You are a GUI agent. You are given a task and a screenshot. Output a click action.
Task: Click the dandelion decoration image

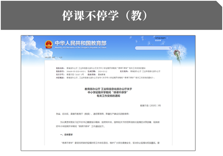(x=178, y=53)
